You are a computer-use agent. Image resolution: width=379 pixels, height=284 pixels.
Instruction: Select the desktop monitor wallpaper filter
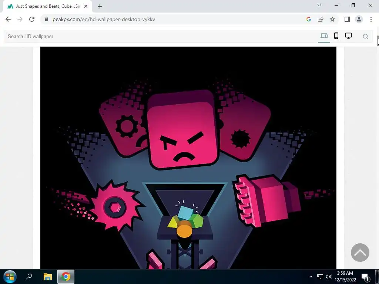click(348, 36)
